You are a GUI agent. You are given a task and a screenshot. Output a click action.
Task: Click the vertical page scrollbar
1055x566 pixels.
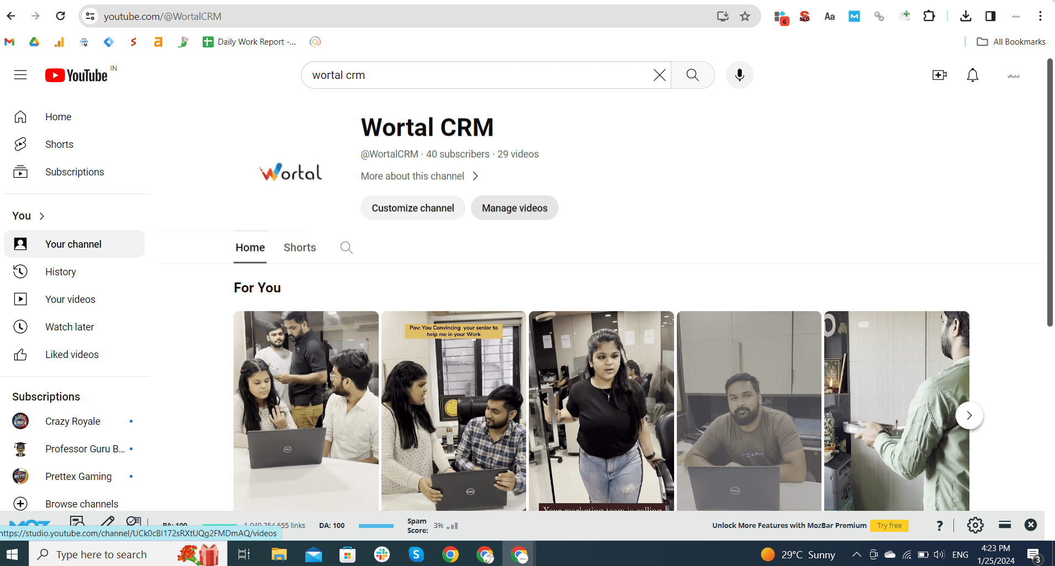[1049, 193]
